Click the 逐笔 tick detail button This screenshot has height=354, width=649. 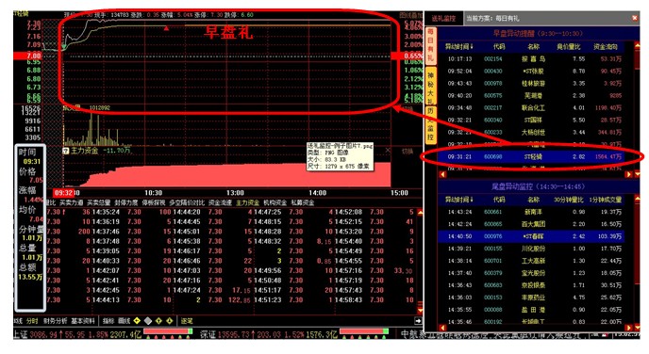pos(187,321)
